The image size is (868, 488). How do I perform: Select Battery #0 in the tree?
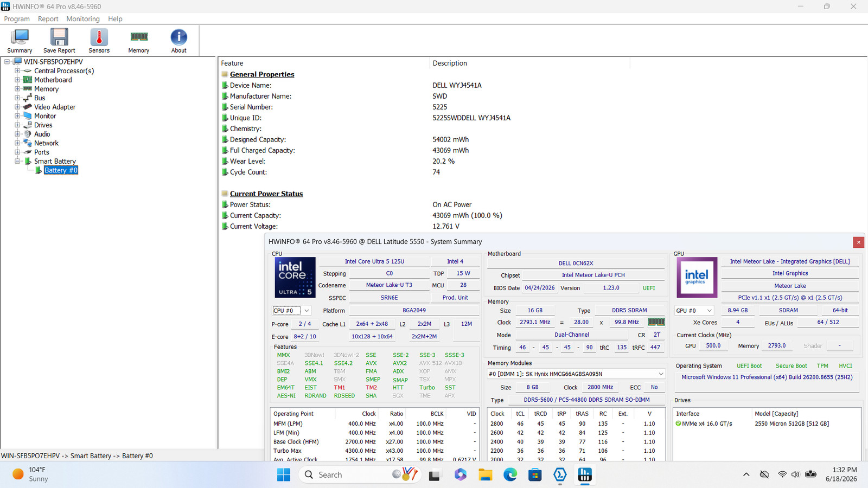(61, 170)
